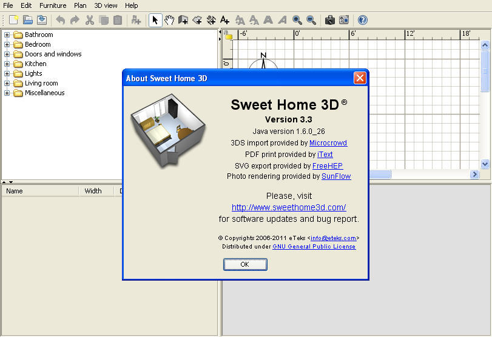492x337 pixels.
Task: Click the plan horizontal scrollbar thumb
Action: pyautogui.click(x=380, y=175)
